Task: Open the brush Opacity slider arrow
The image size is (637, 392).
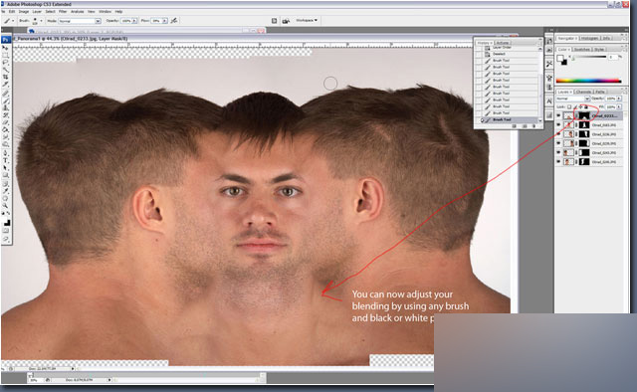Action: 134,21
